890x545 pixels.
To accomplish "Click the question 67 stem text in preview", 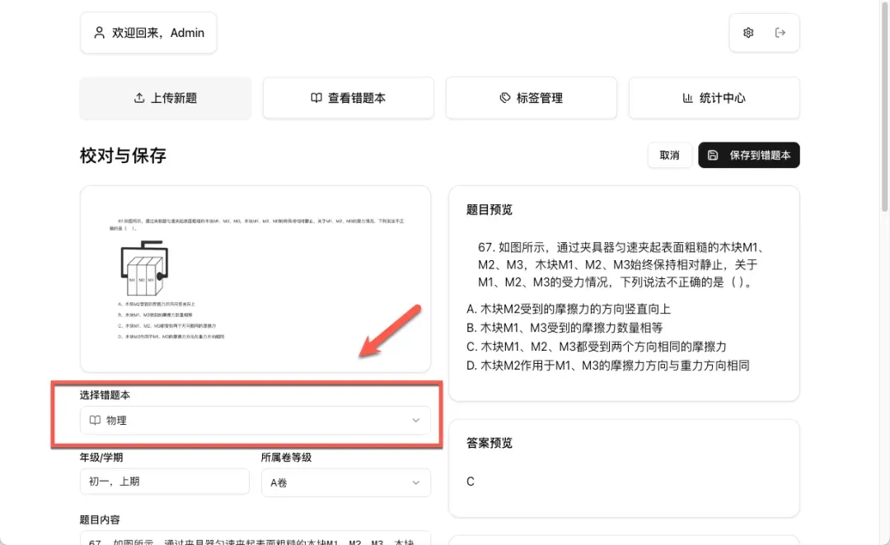I will pyautogui.click(x=622, y=264).
